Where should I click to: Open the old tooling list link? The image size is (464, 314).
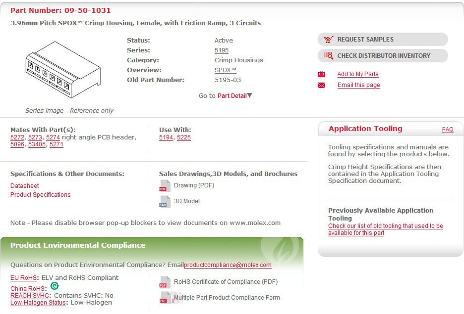386,229
